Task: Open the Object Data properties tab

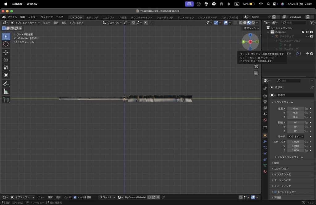Action: [x=265, y=165]
